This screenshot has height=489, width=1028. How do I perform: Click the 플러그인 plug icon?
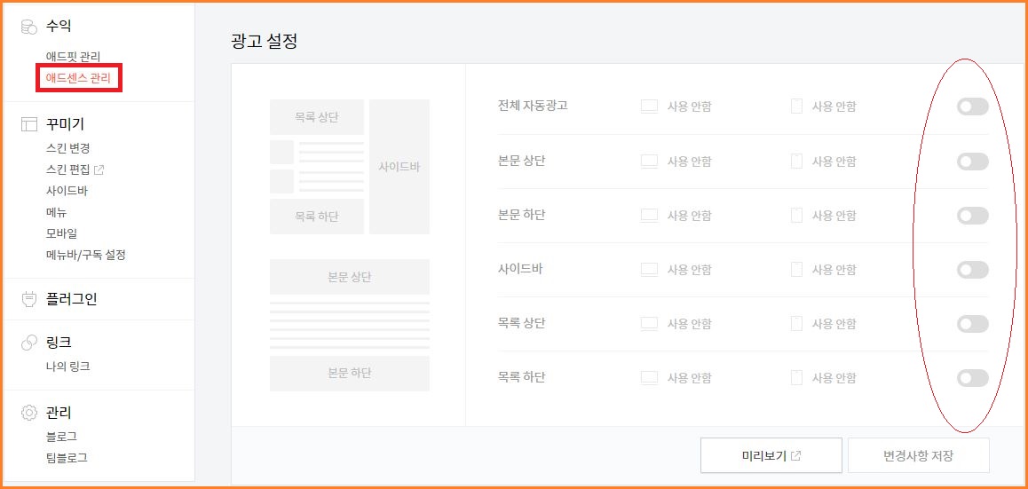pyautogui.click(x=28, y=300)
